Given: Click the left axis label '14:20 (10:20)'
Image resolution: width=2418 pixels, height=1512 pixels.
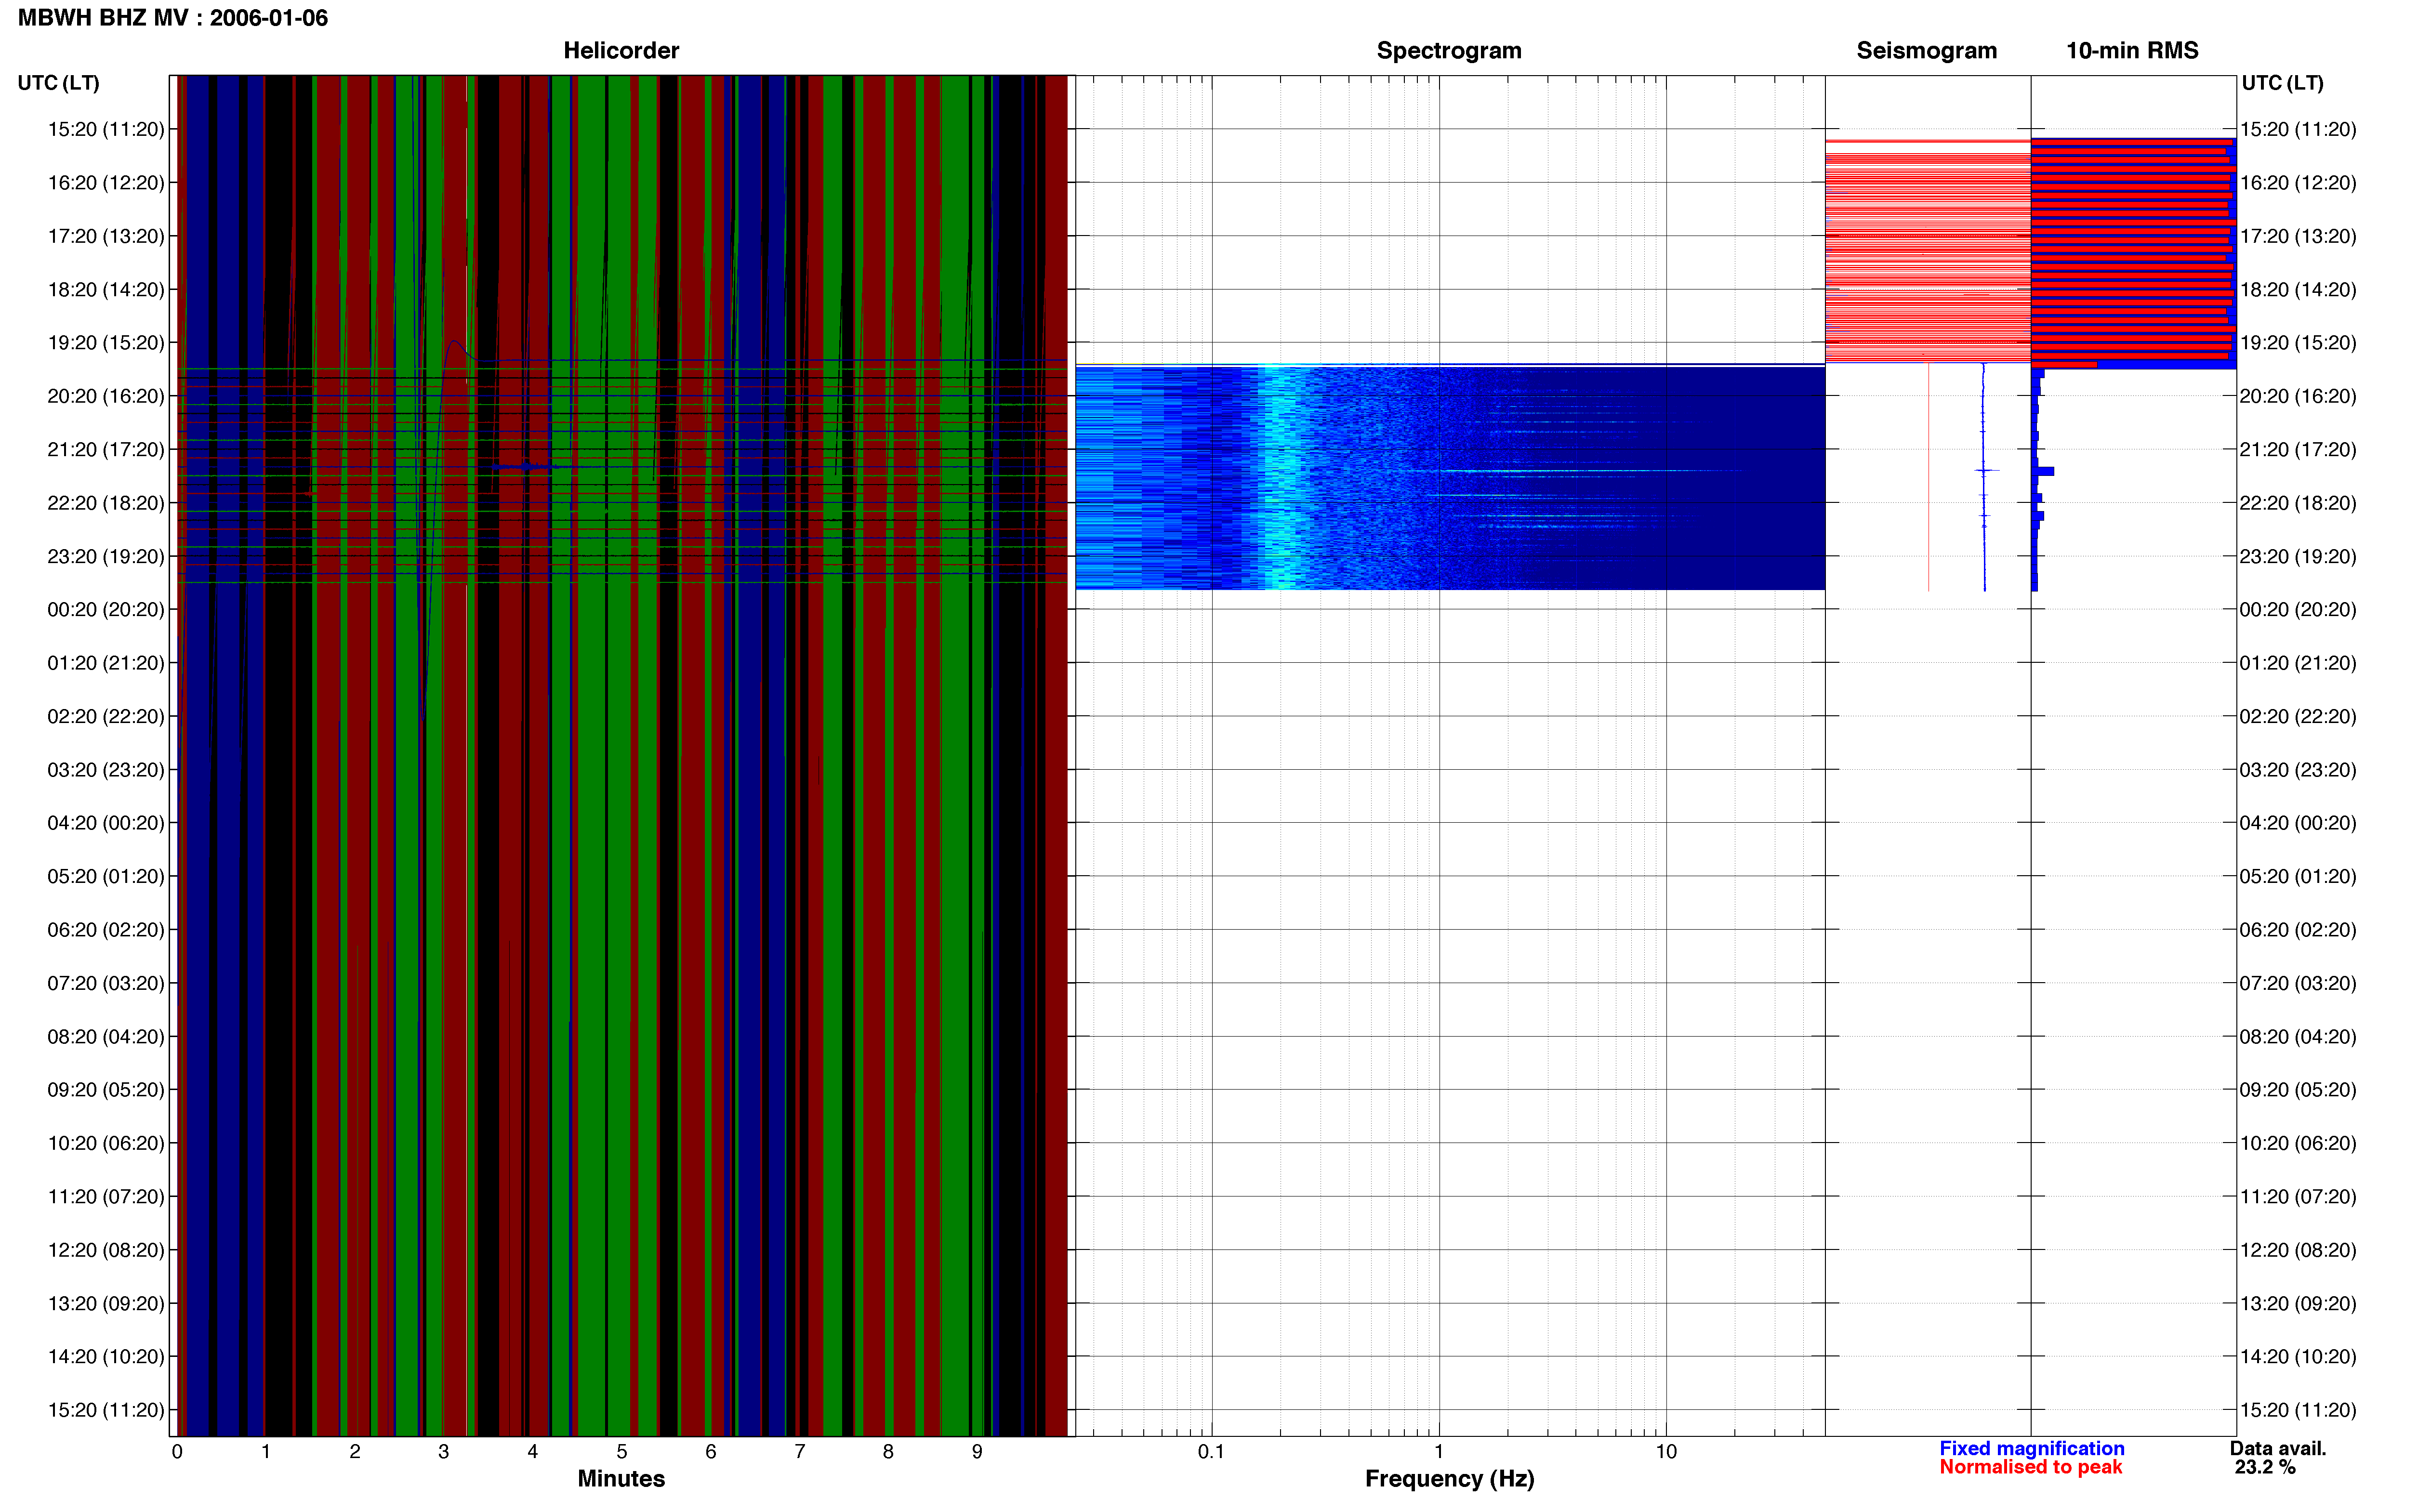Looking at the screenshot, I should (x=106, y=1357).
